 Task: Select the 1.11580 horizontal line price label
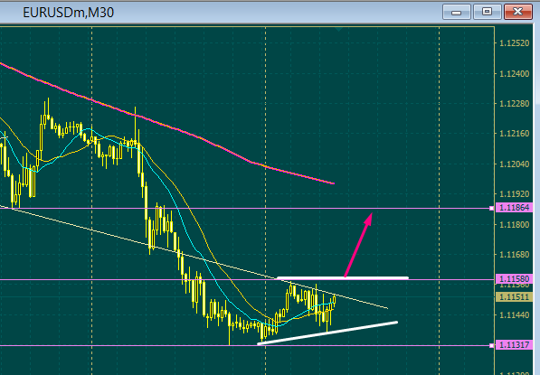(x=514, y=278)
